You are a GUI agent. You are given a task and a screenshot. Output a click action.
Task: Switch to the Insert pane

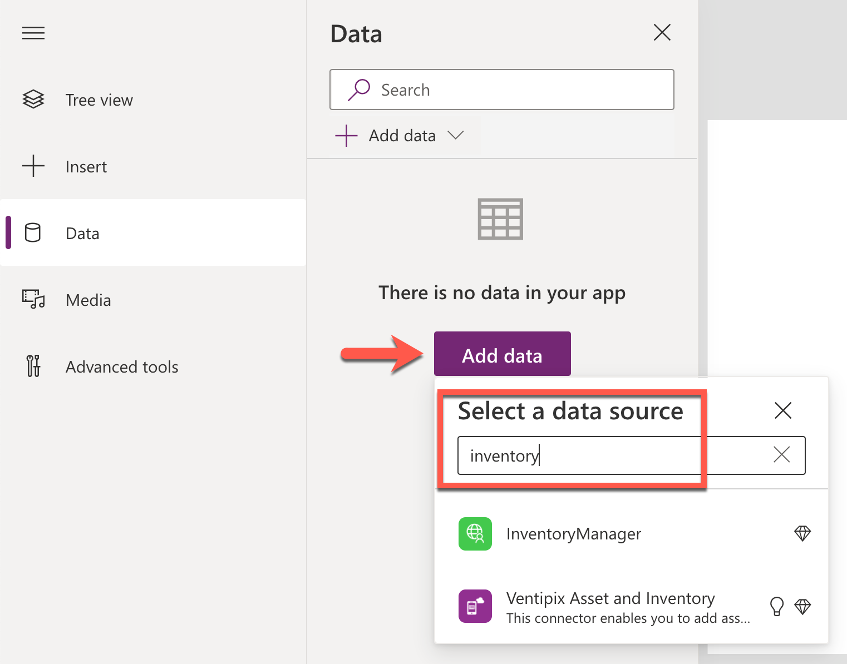coord(153,167)
